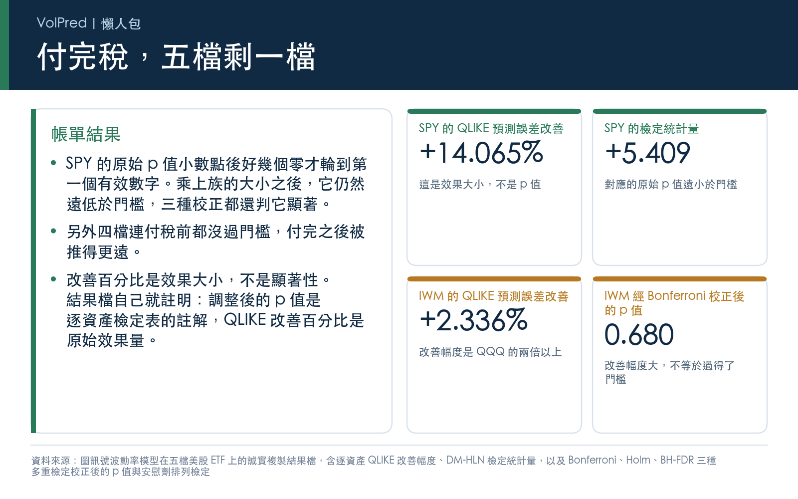Screen dimensions: 798x499
Task: Click the slide title "付完稅，五檔剩一檔"
Action: (x=176, y=56)
